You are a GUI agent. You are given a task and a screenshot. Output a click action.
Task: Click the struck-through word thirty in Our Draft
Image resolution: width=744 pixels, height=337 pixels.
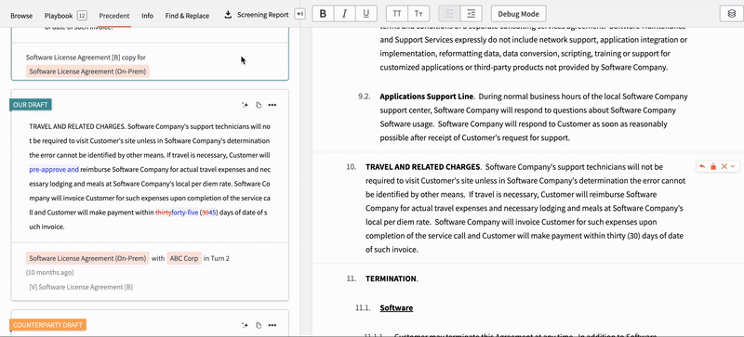point(164,213)
